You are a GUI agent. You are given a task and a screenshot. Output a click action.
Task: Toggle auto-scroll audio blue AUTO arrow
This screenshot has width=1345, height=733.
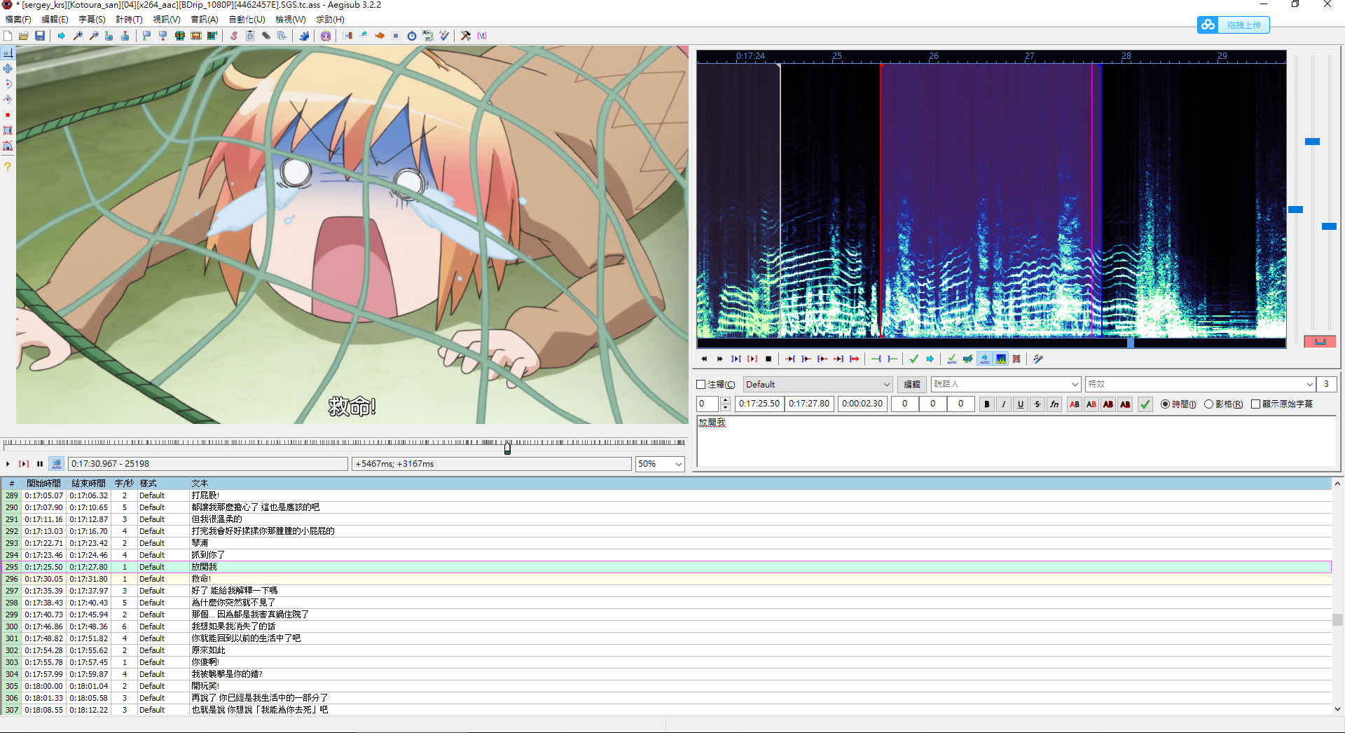985,359
